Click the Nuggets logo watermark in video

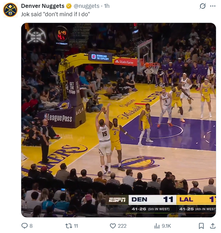pos(36,35)
